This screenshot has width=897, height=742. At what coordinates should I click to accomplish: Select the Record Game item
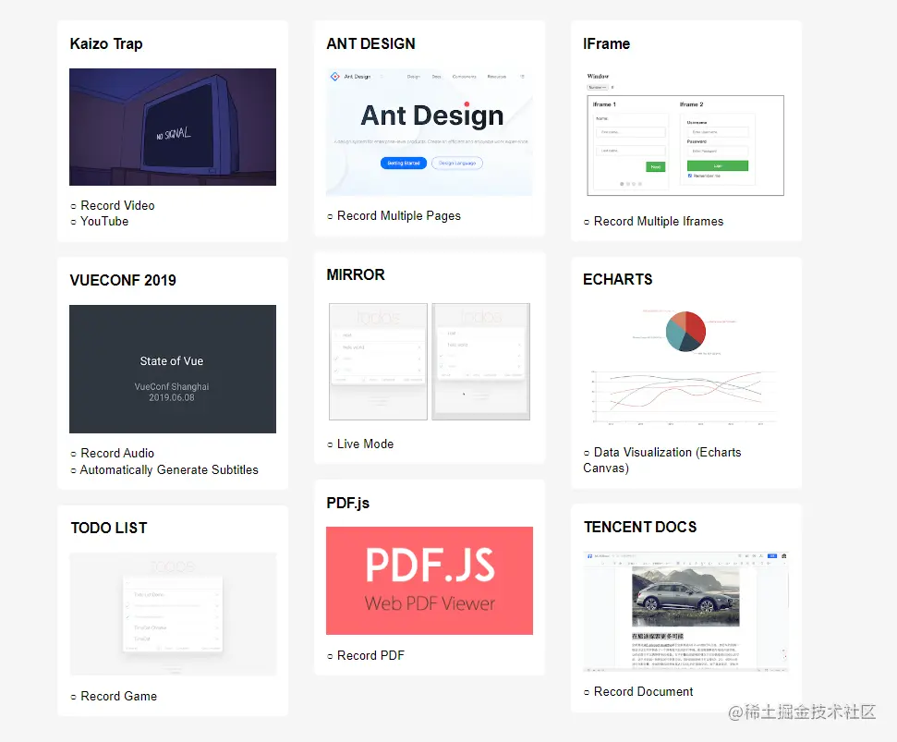[118, 696]
